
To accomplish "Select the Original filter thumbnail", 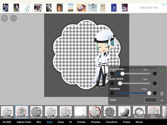I will [x=7, y=112].
